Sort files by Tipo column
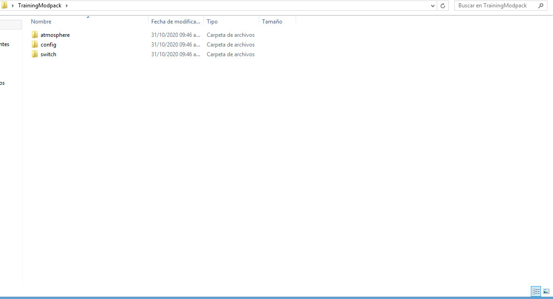The image size is (553, 299). click(212, 22)
